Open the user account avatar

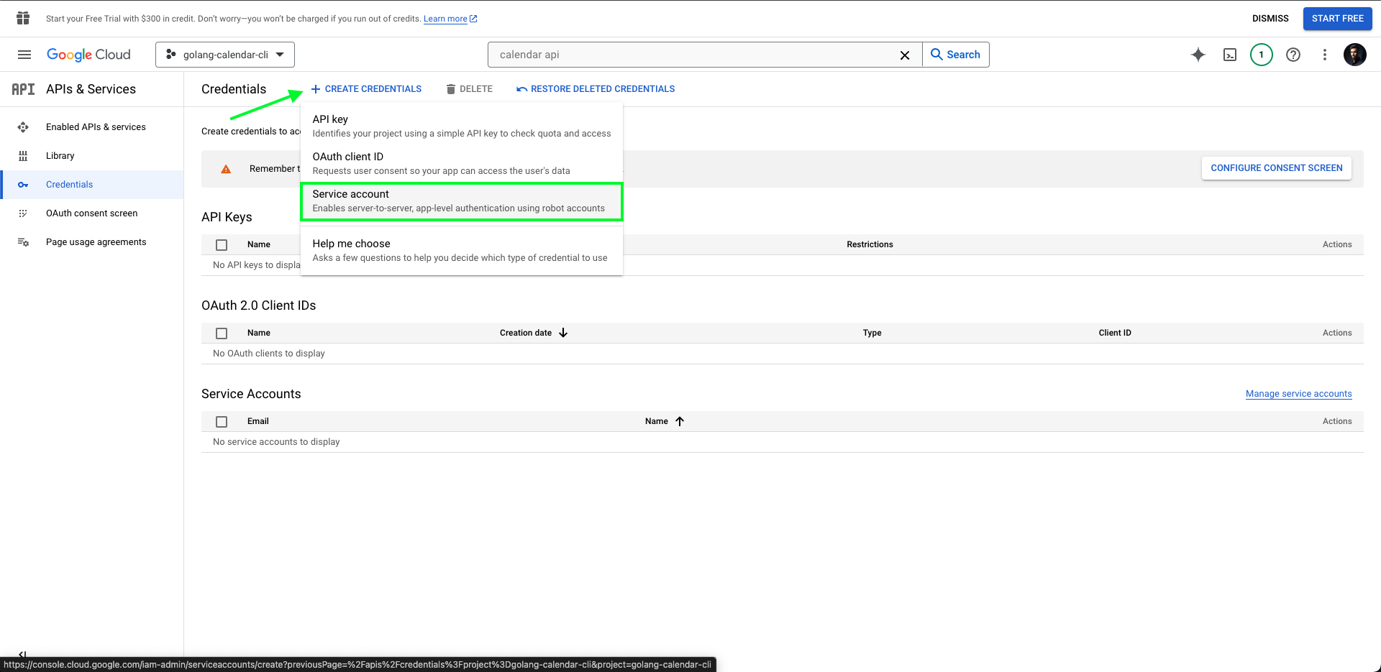[1355, 55]
